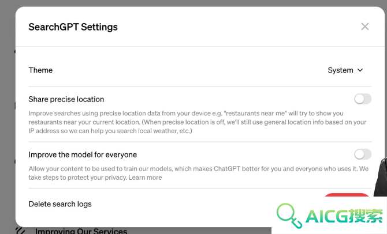
Task: Click the chevron arrow beside System
Action: tap(360, 70)
